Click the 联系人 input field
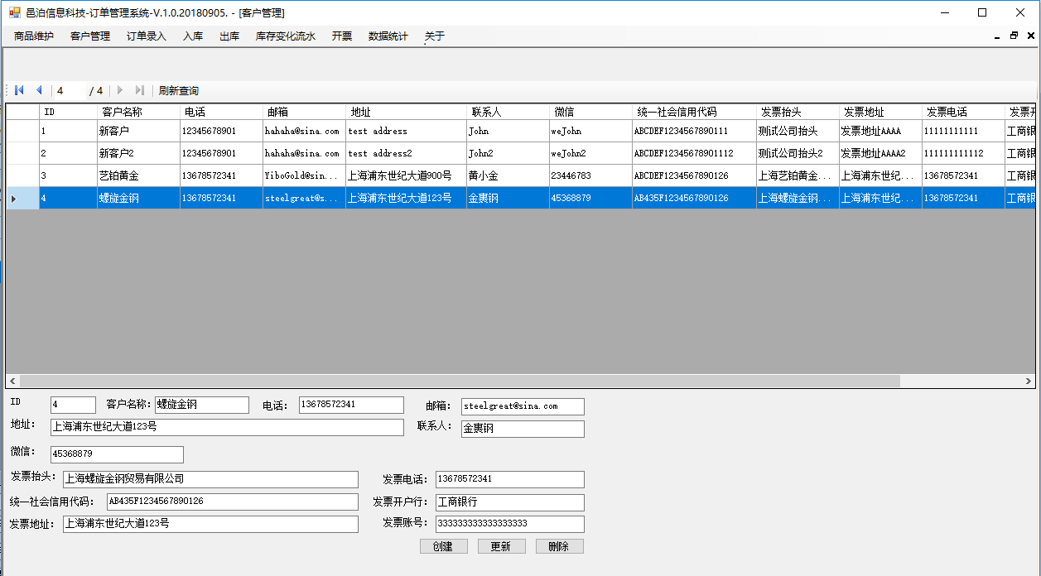1041x576 pixels. [523, 429]
